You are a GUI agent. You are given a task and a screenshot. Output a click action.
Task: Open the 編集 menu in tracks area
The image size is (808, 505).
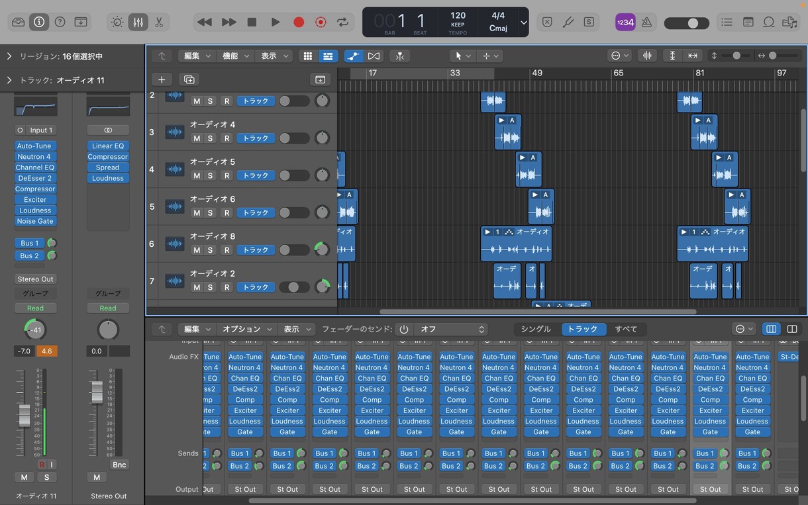pos(197,56)
